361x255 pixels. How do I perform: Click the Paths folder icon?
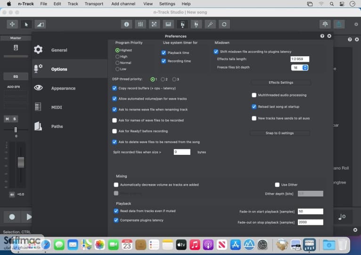pos(38,126)
